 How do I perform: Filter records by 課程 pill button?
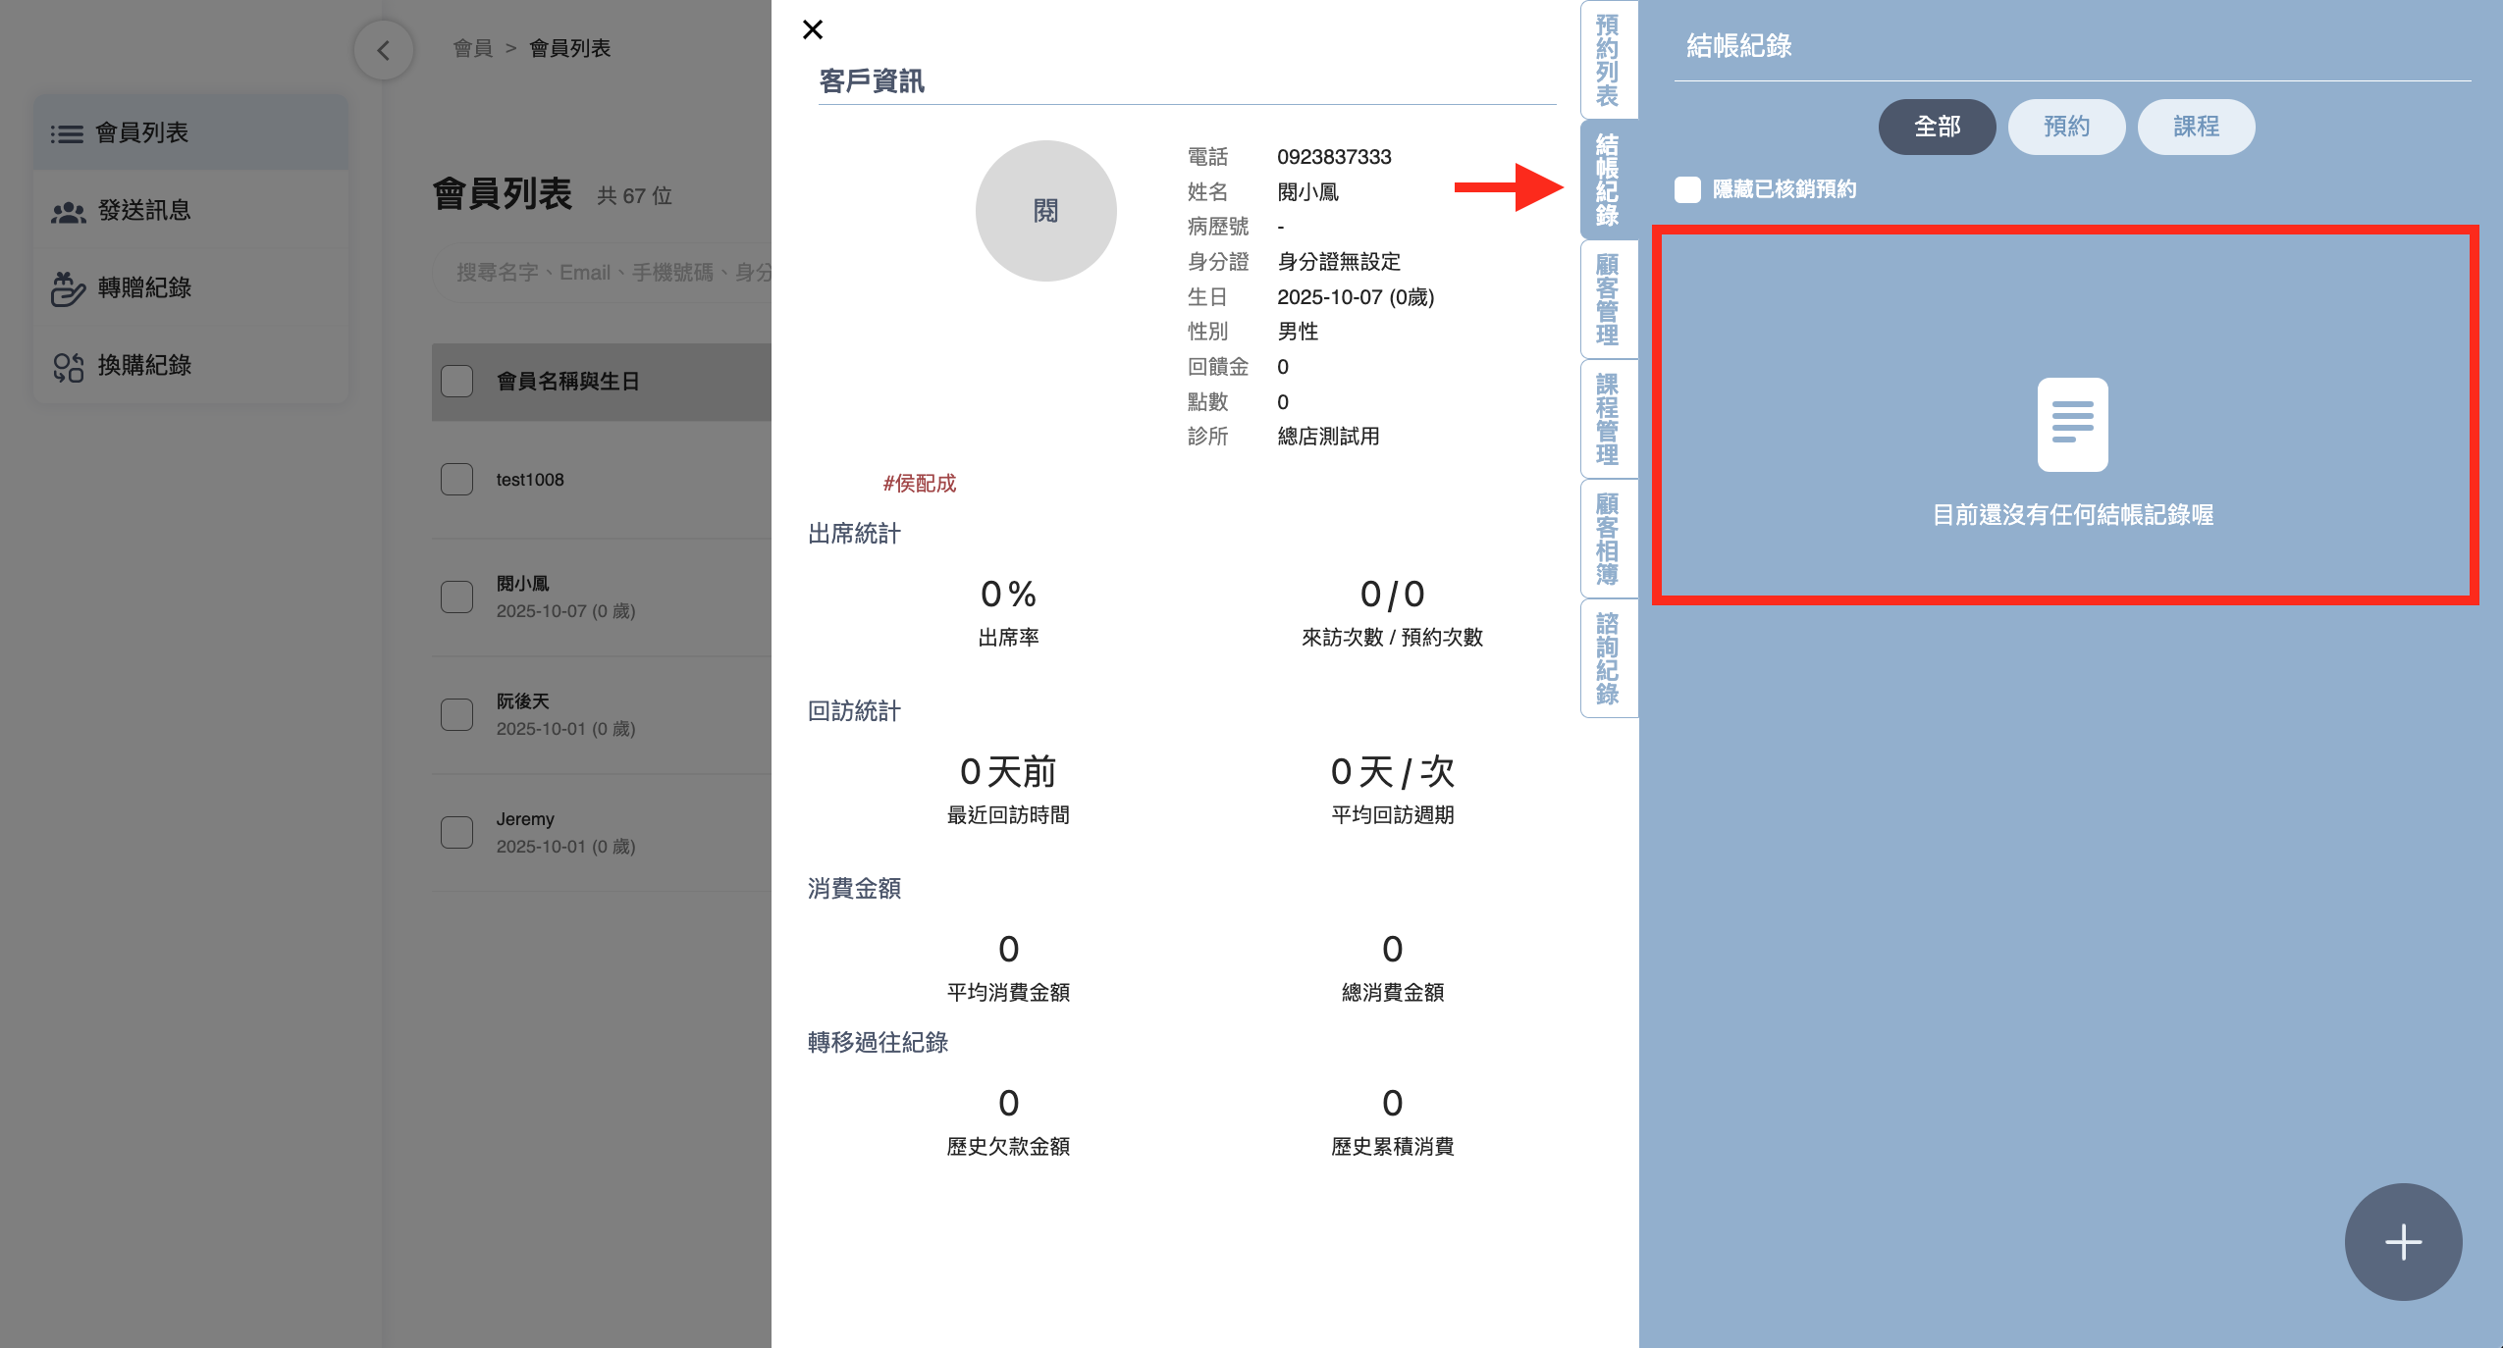pos(2196,127)
